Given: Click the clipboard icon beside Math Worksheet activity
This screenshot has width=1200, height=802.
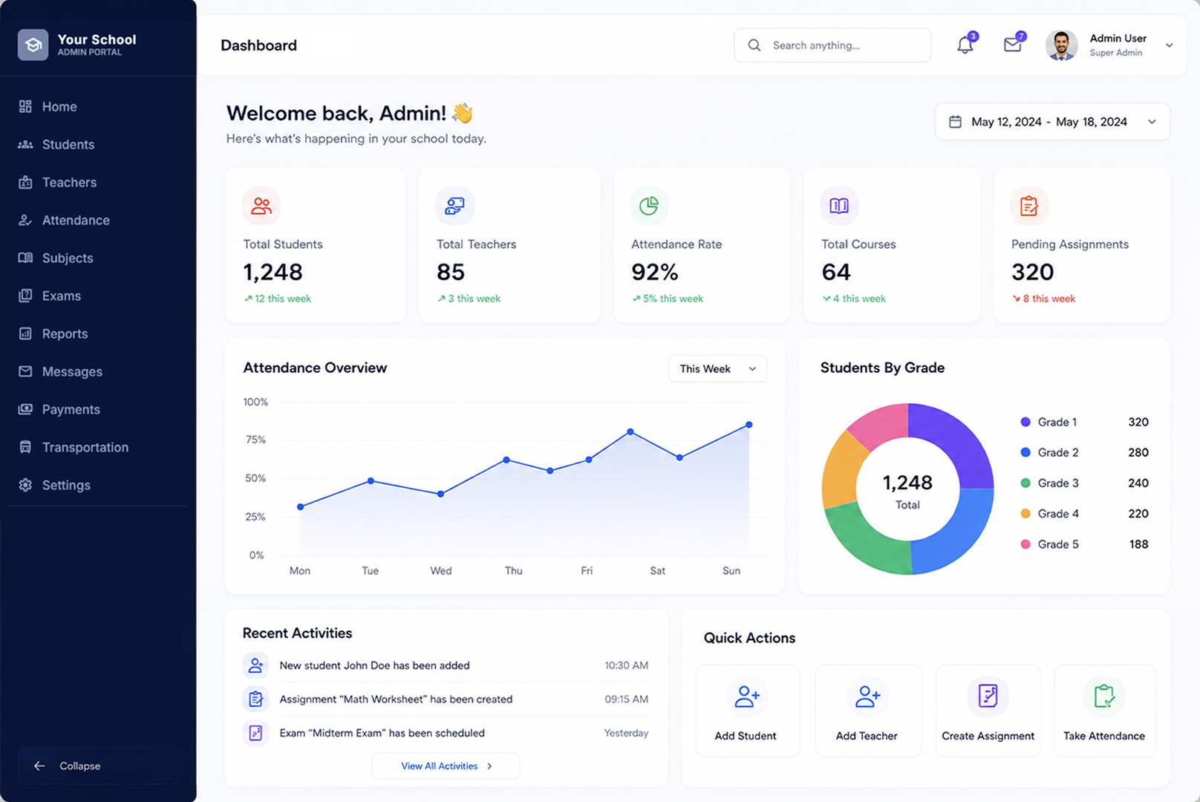Looking at the screenshot, I should pos(255,699).
